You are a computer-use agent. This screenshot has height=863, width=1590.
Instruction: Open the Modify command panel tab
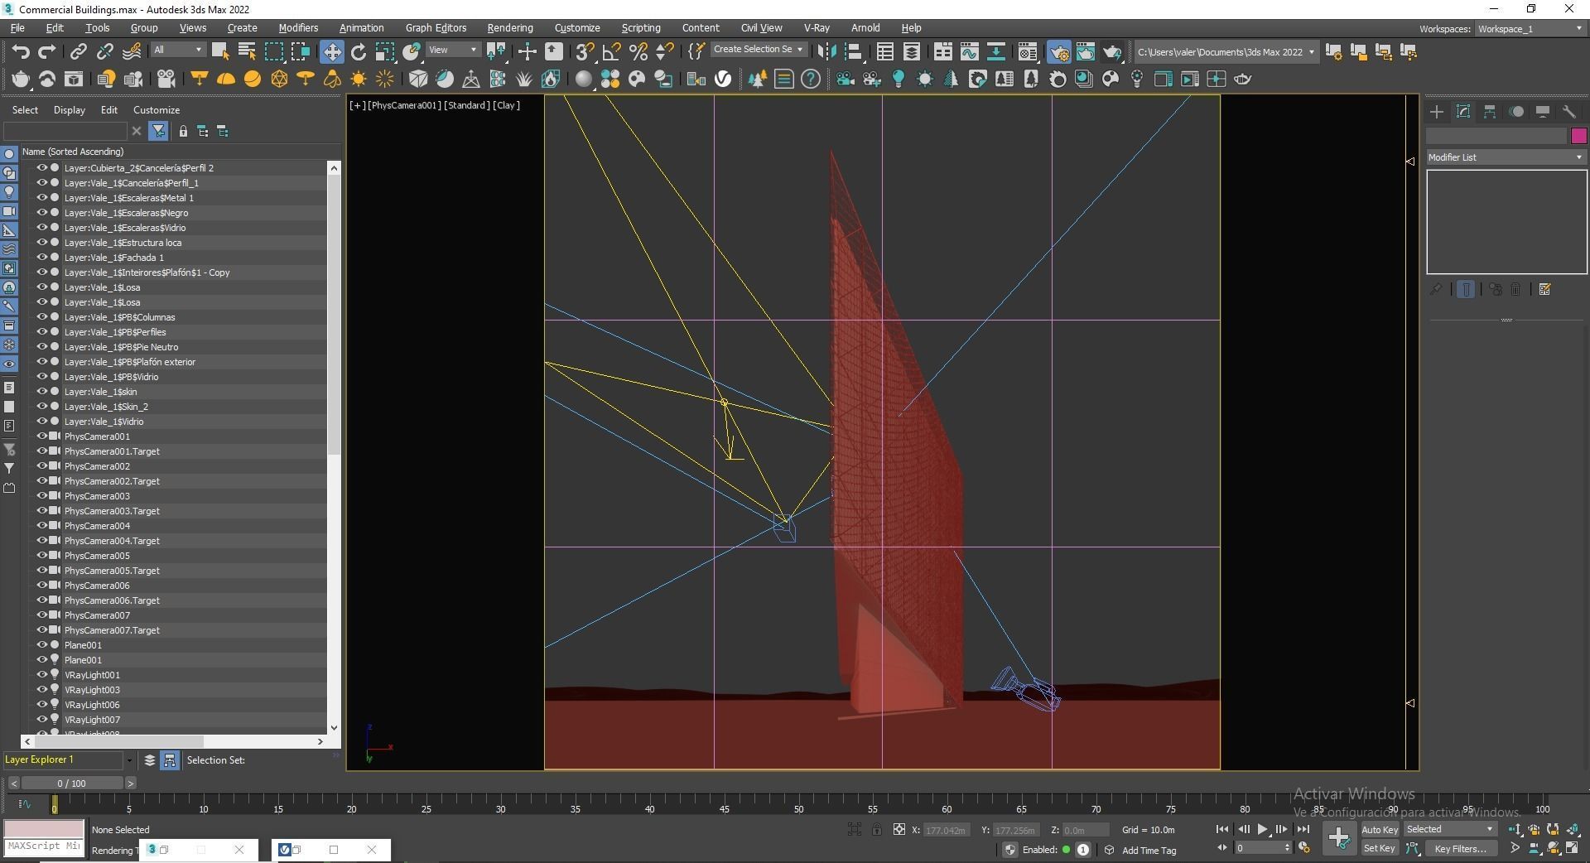[1463, 111]
